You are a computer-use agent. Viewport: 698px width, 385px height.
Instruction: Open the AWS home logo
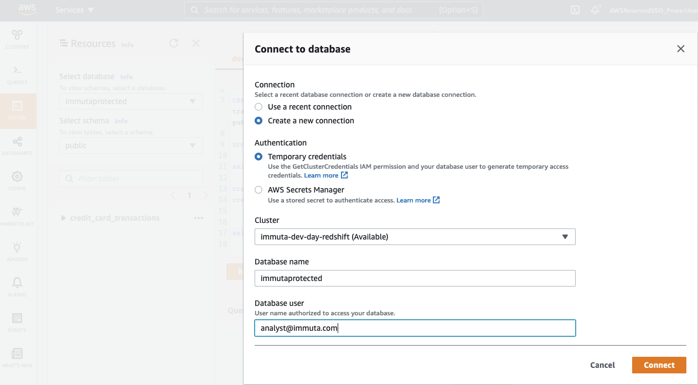27,9
